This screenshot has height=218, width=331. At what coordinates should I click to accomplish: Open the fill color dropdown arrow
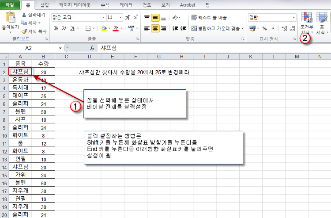pyautogui.click(x=109, y=28)
